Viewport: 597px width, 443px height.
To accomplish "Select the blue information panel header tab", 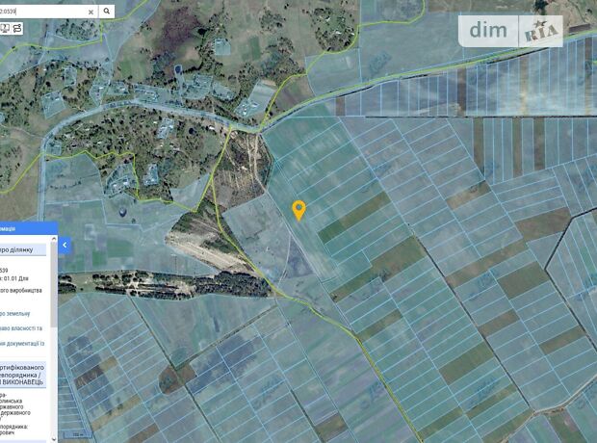I will (29, 228).
